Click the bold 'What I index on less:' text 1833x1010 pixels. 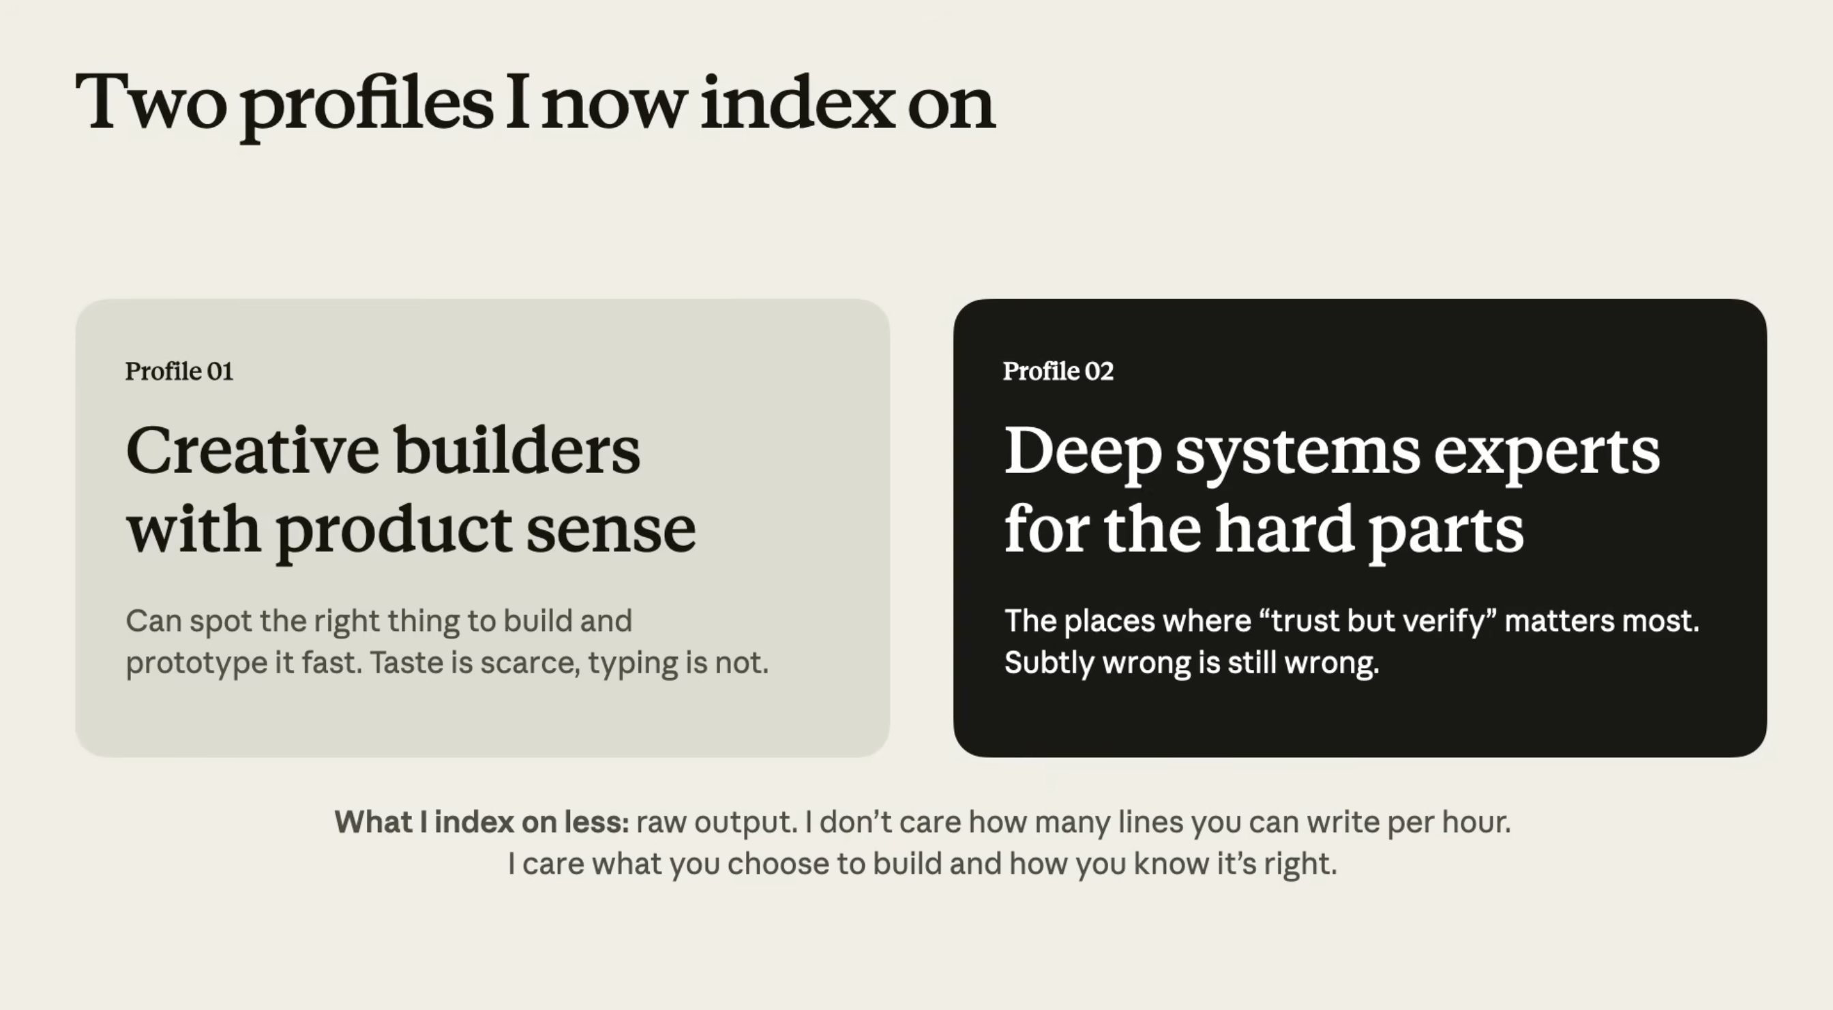pos(481,822)
